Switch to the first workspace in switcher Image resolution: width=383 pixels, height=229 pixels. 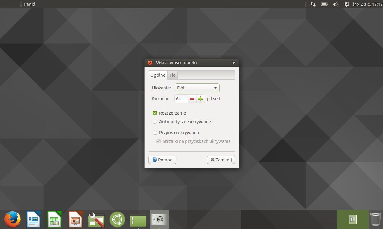[256, 219]
